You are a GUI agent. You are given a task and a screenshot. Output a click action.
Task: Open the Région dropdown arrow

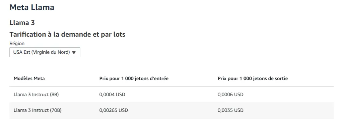[74, 52]
